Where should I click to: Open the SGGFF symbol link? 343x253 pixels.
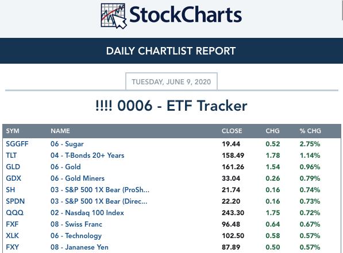tap(17, 144)
